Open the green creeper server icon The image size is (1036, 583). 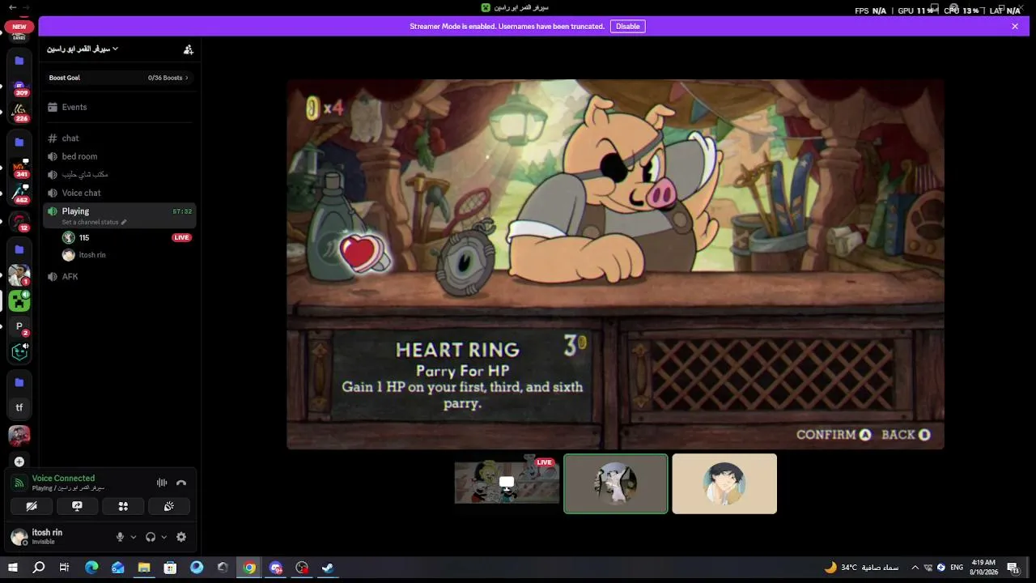(19, 301)
